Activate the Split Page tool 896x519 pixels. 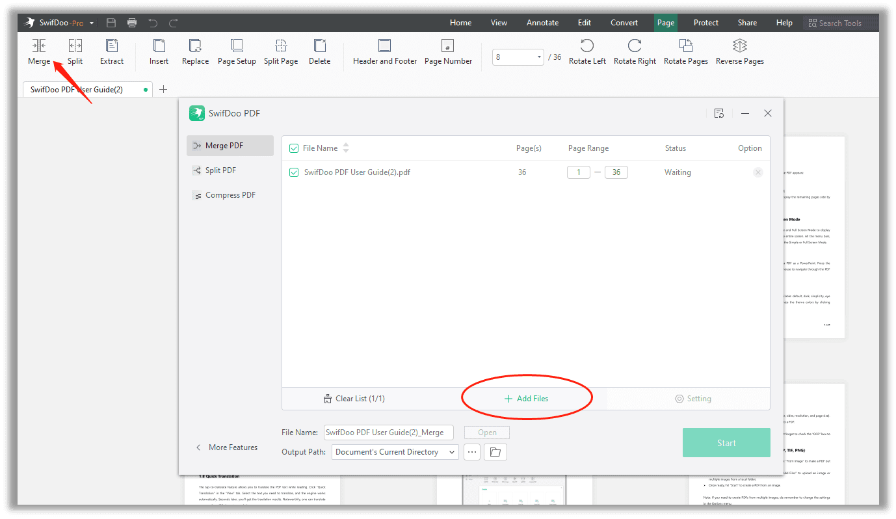click(281, 51)
